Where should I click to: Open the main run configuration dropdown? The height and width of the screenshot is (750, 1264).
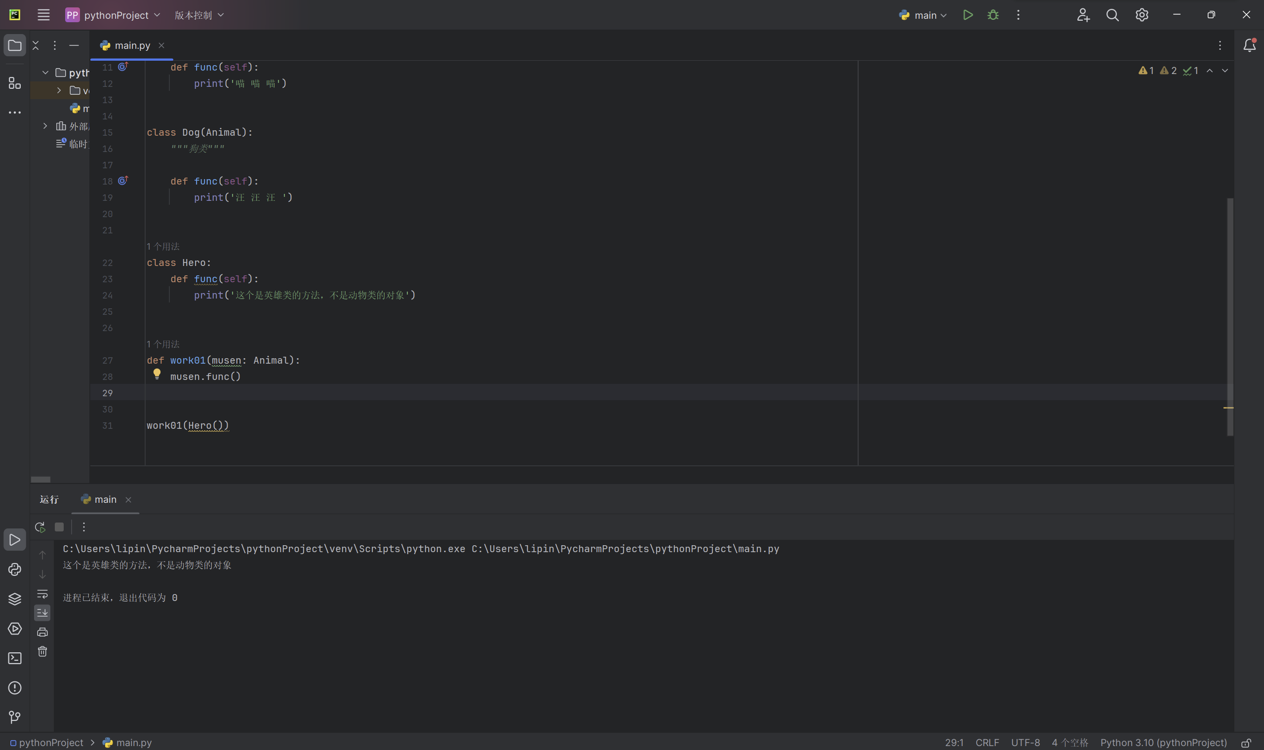pyautogui.click(x=923, y=15)
